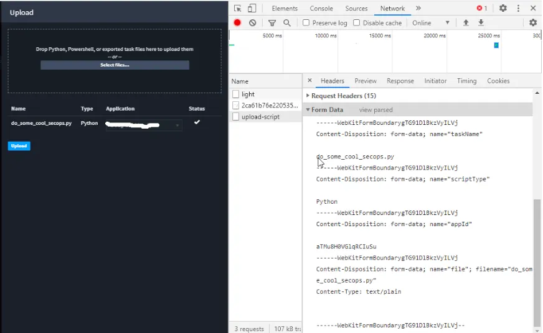Image resolution: width=543 pixels, height=333 pixels.
Task: Click the 3 requests status text
Action: click(249, 329)
